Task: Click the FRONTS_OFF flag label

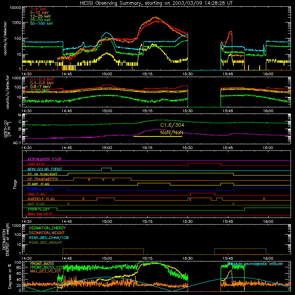Action: pos(39,209)
